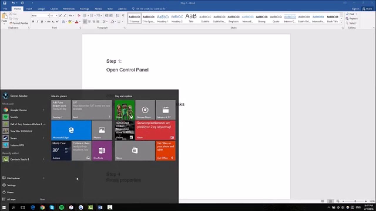The image size is (376, 211).
Task: Increase font size with Grow Font
Action: click(x=60, y=16)
